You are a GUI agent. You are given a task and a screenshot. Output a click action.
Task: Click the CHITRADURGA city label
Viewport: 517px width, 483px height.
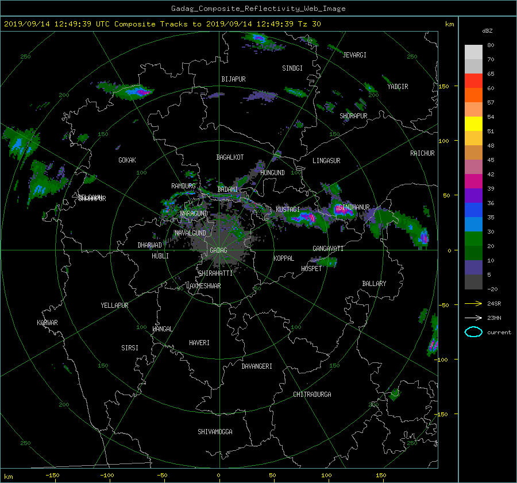312,395
